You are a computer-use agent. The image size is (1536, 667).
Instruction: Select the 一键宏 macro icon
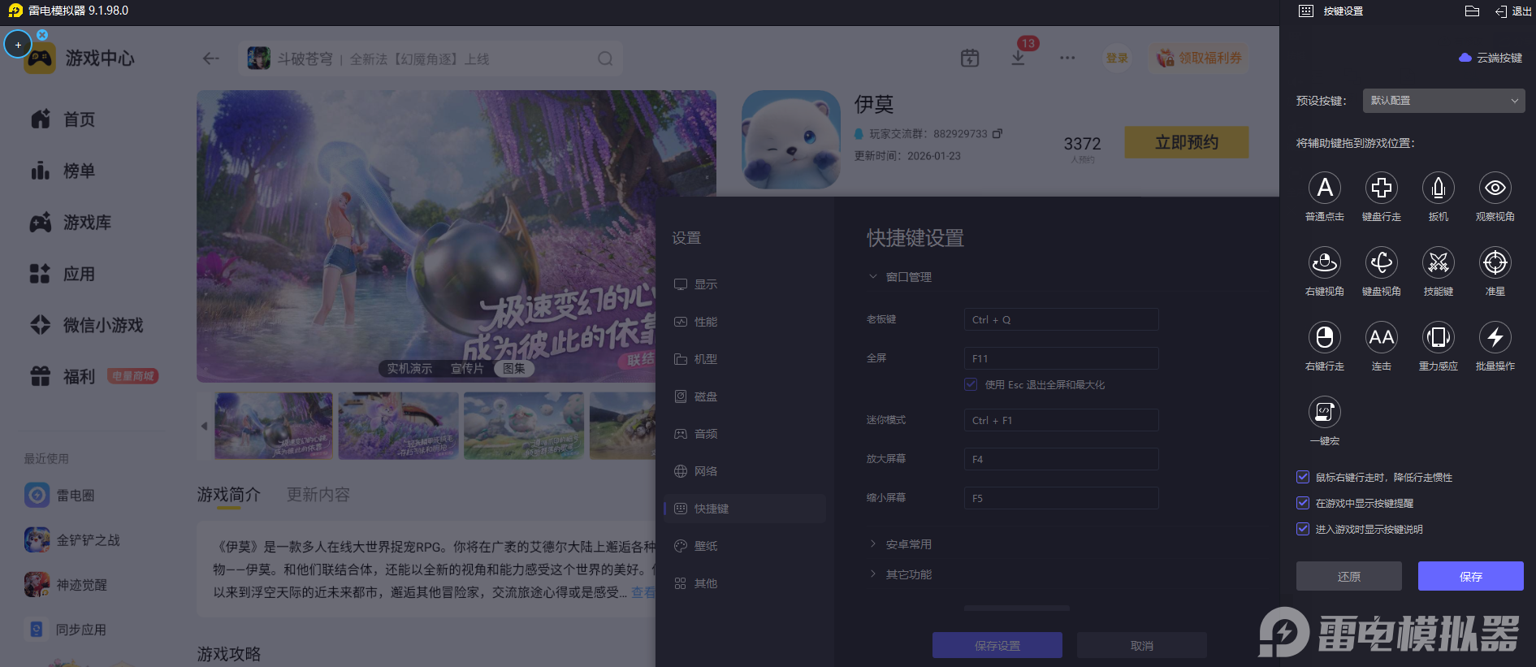1325,412
